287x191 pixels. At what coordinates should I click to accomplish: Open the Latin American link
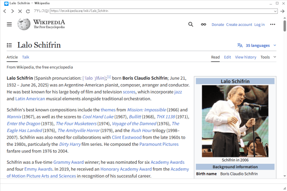pos(30,99)
